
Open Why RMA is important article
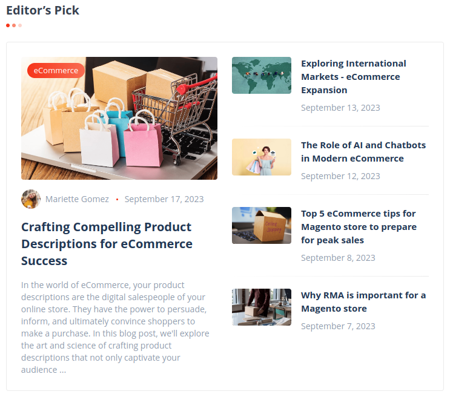363,302
